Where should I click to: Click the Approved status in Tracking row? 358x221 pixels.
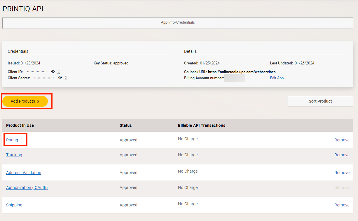[128, 155]
